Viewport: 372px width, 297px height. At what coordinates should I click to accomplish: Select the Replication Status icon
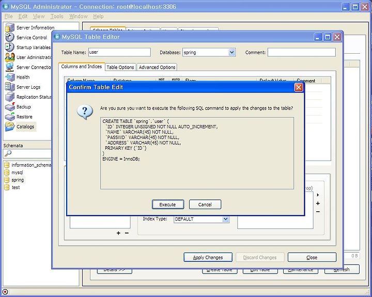coord(10,97)
